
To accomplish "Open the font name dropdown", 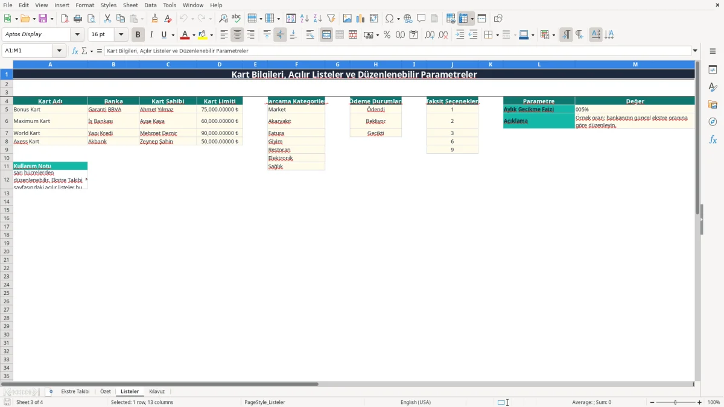I will [x=77, y=35].
